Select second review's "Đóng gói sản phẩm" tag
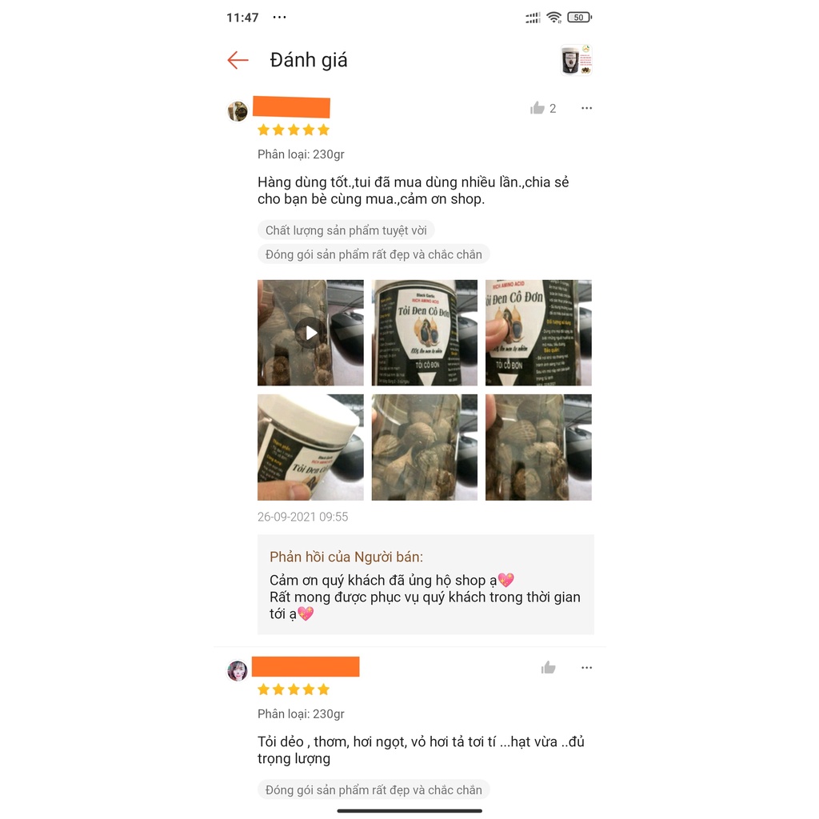 click(374, 789)
